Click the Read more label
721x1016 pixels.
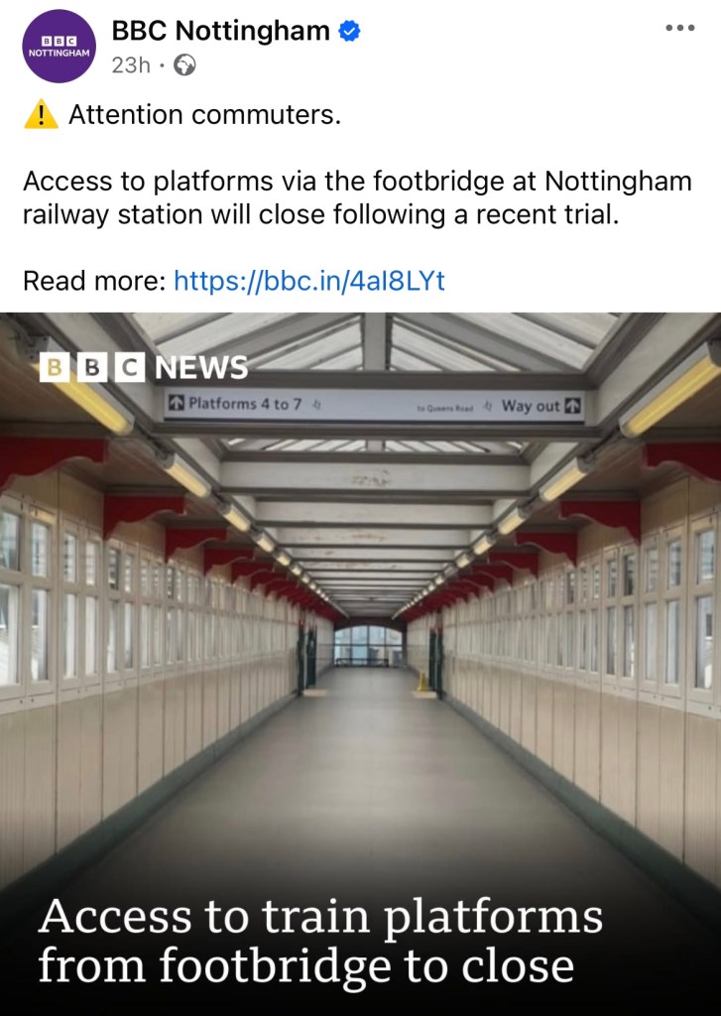94,281
